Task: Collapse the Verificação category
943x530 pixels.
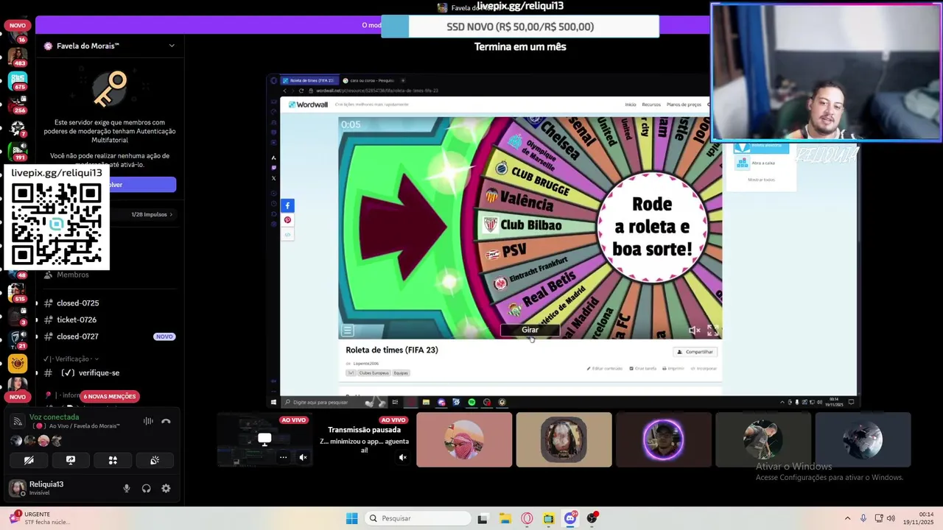Action: coord(71,358)
